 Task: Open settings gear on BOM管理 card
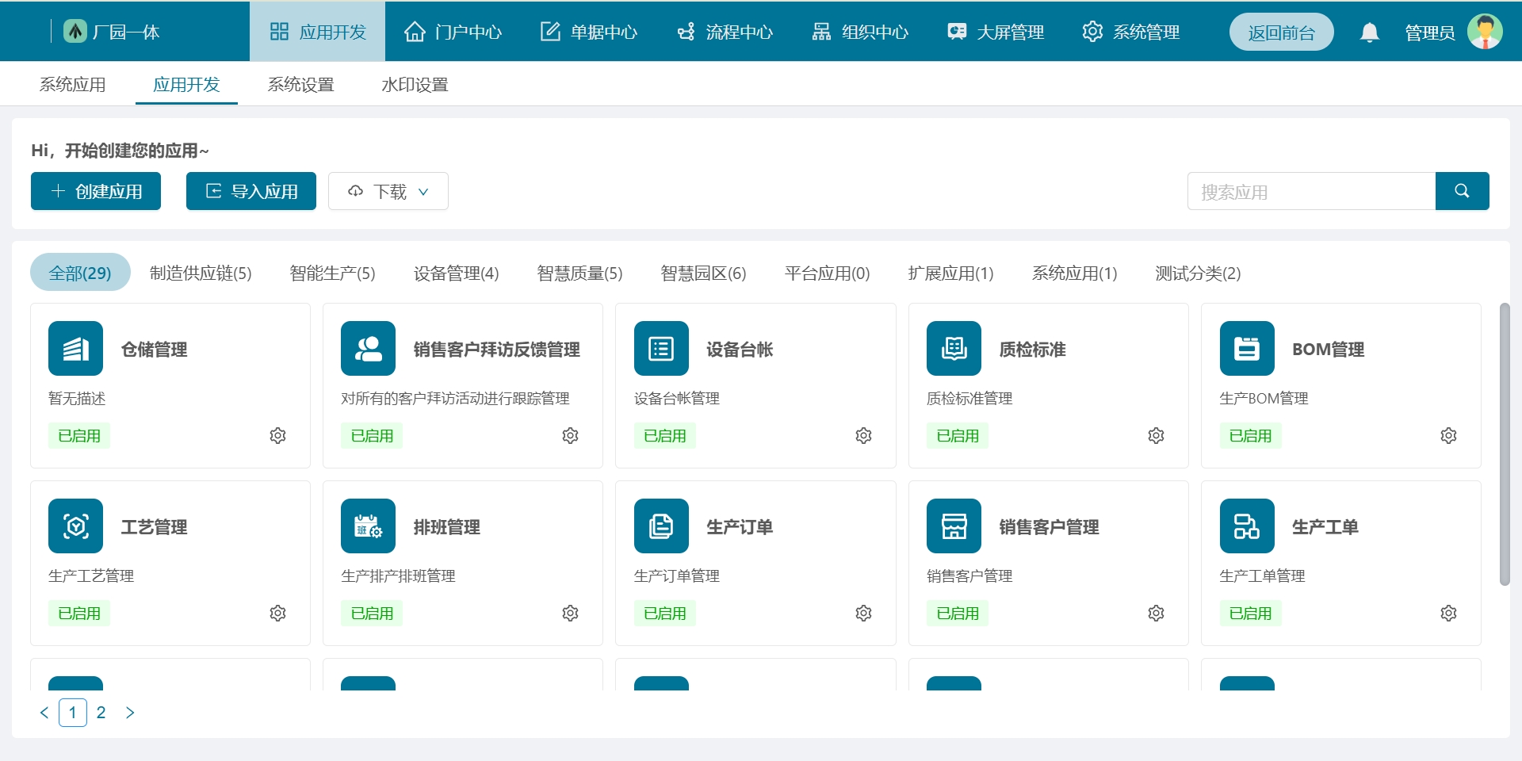click(1448, 436)
